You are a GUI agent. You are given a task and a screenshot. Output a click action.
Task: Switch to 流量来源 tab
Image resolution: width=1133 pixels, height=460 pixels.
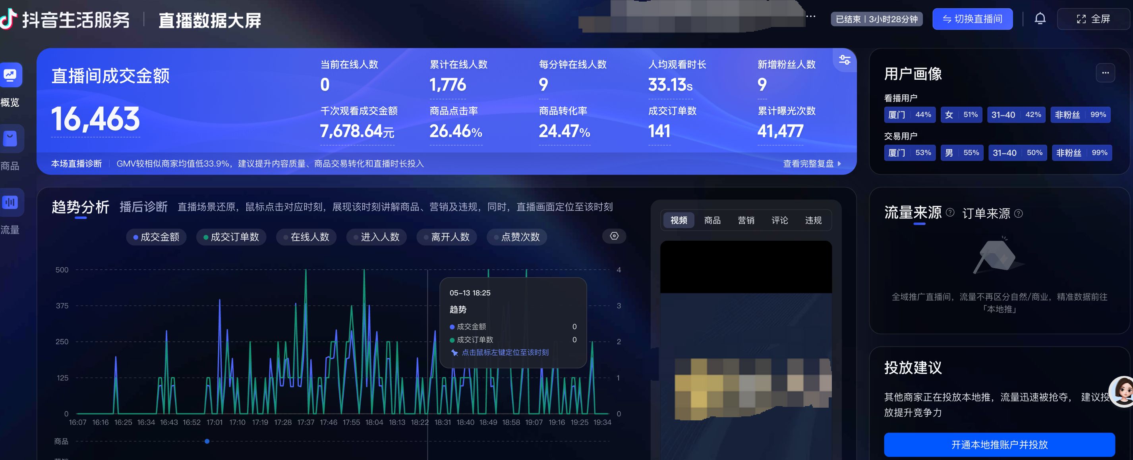[913, 213]
